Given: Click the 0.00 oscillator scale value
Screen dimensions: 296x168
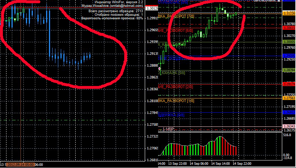Looking at the screenshot, I should (286, 155).
